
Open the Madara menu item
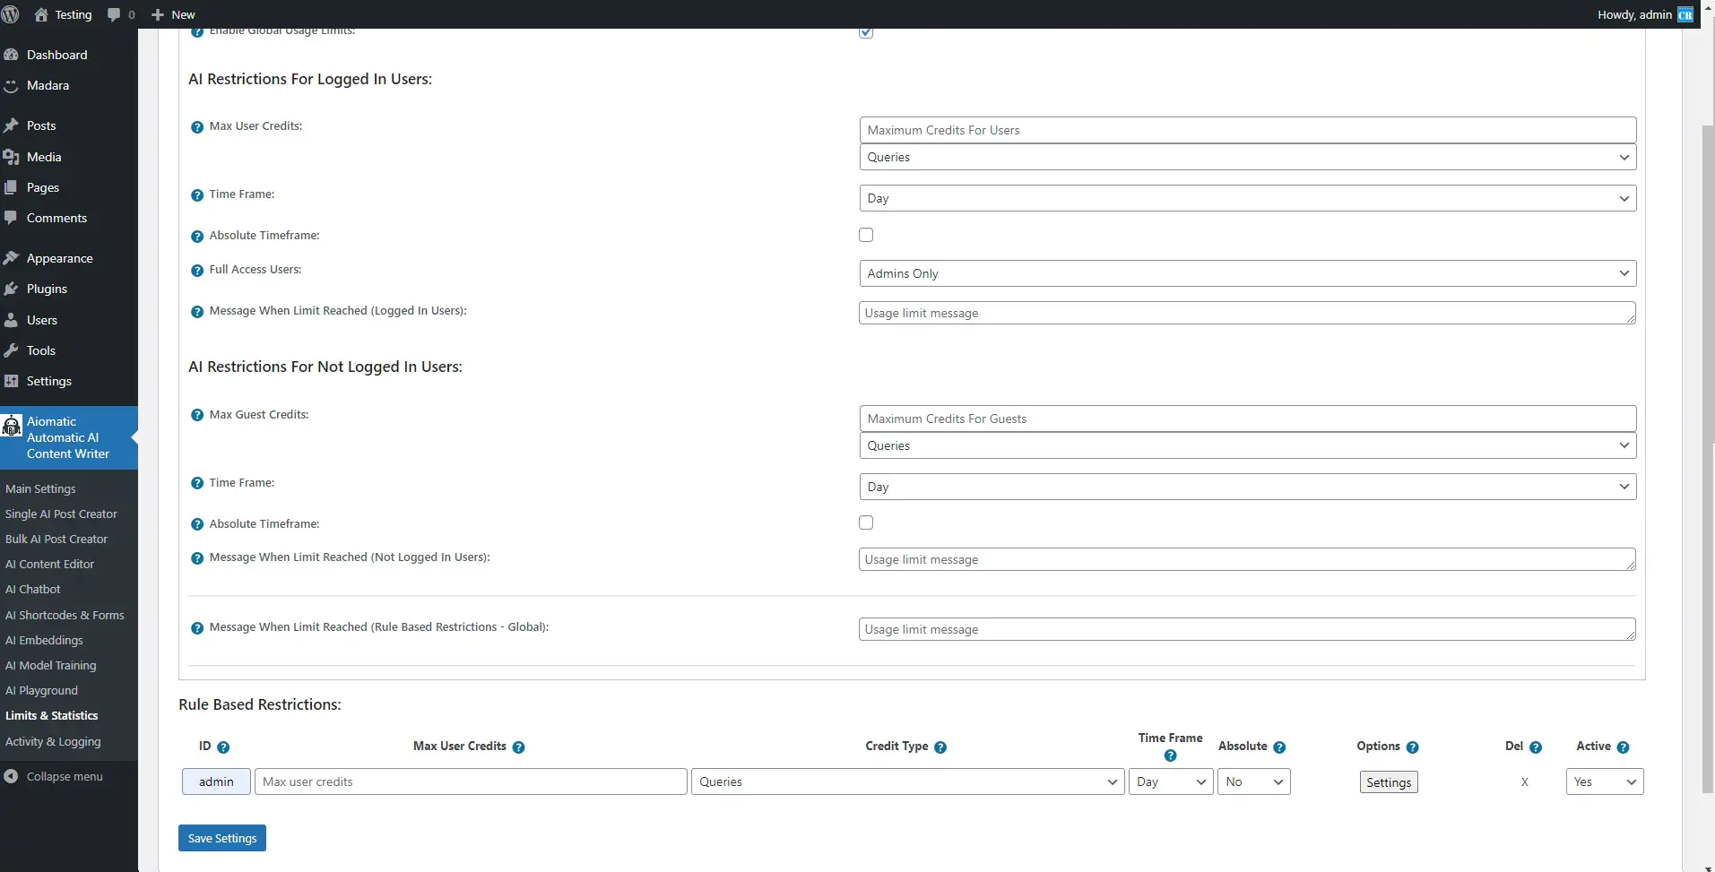click(48, 85)
